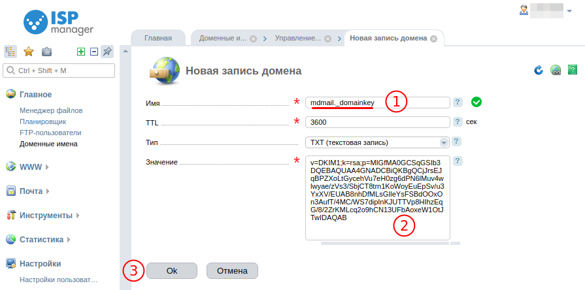Close the Новая запись домена tab

433,38
